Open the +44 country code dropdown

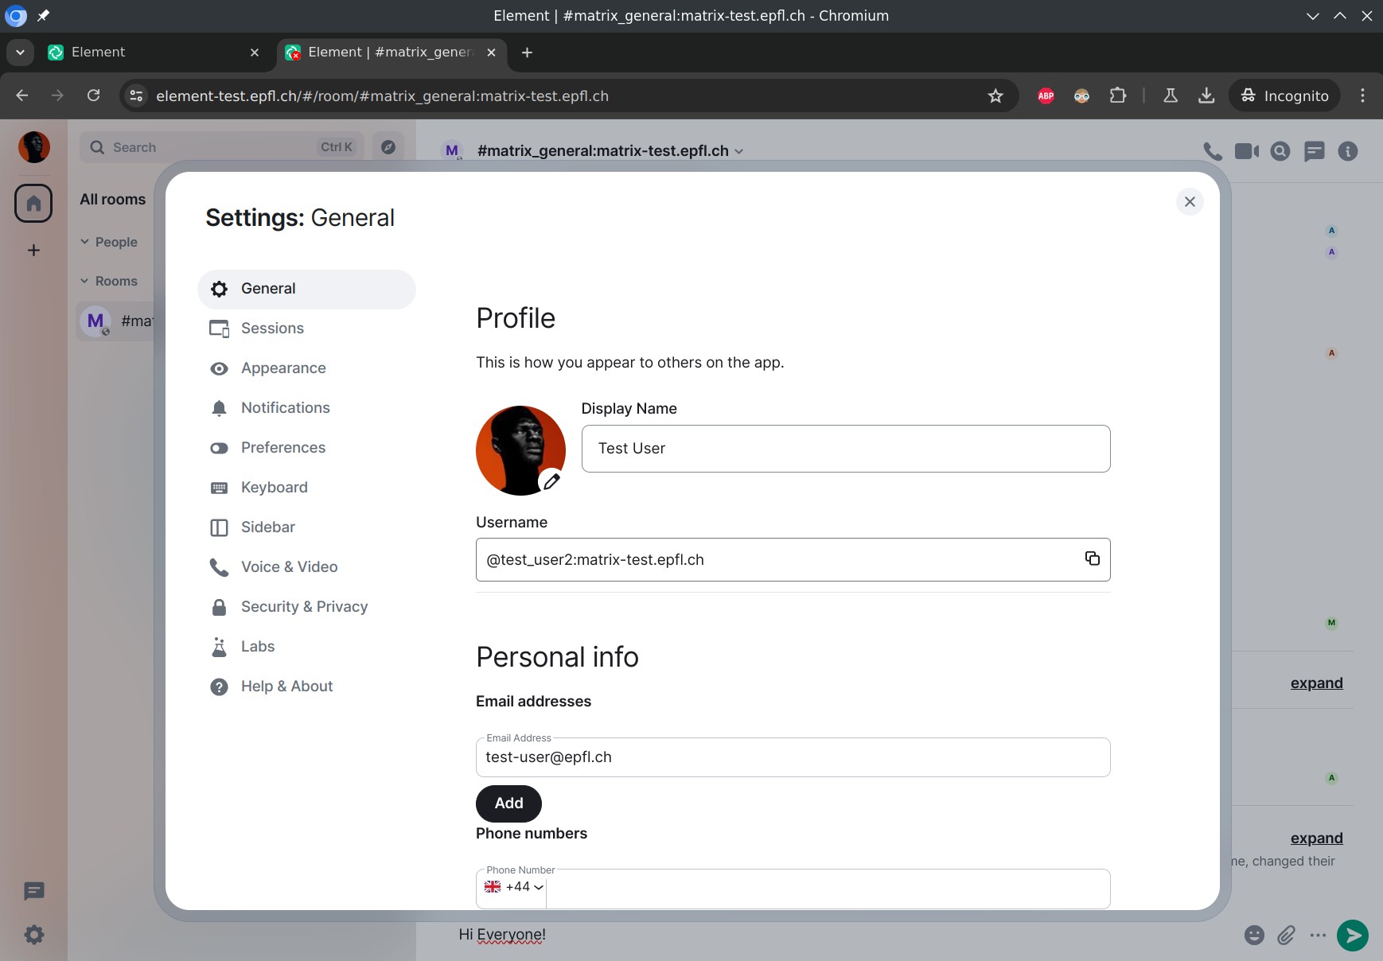tap(514, 887)
